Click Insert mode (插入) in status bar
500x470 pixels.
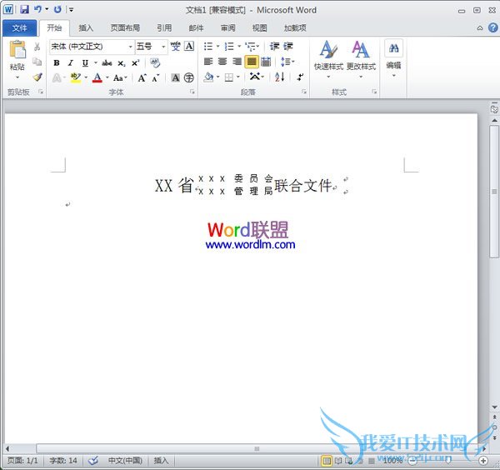click(161, 461)
